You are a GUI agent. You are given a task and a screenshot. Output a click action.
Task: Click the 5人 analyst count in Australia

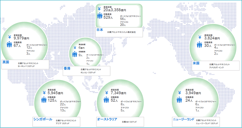(x=123, y=110)
